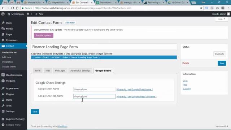Close the Edit Contact Form browser tab
This screenshot has width=231, height=130.
(x=92, y=3)
